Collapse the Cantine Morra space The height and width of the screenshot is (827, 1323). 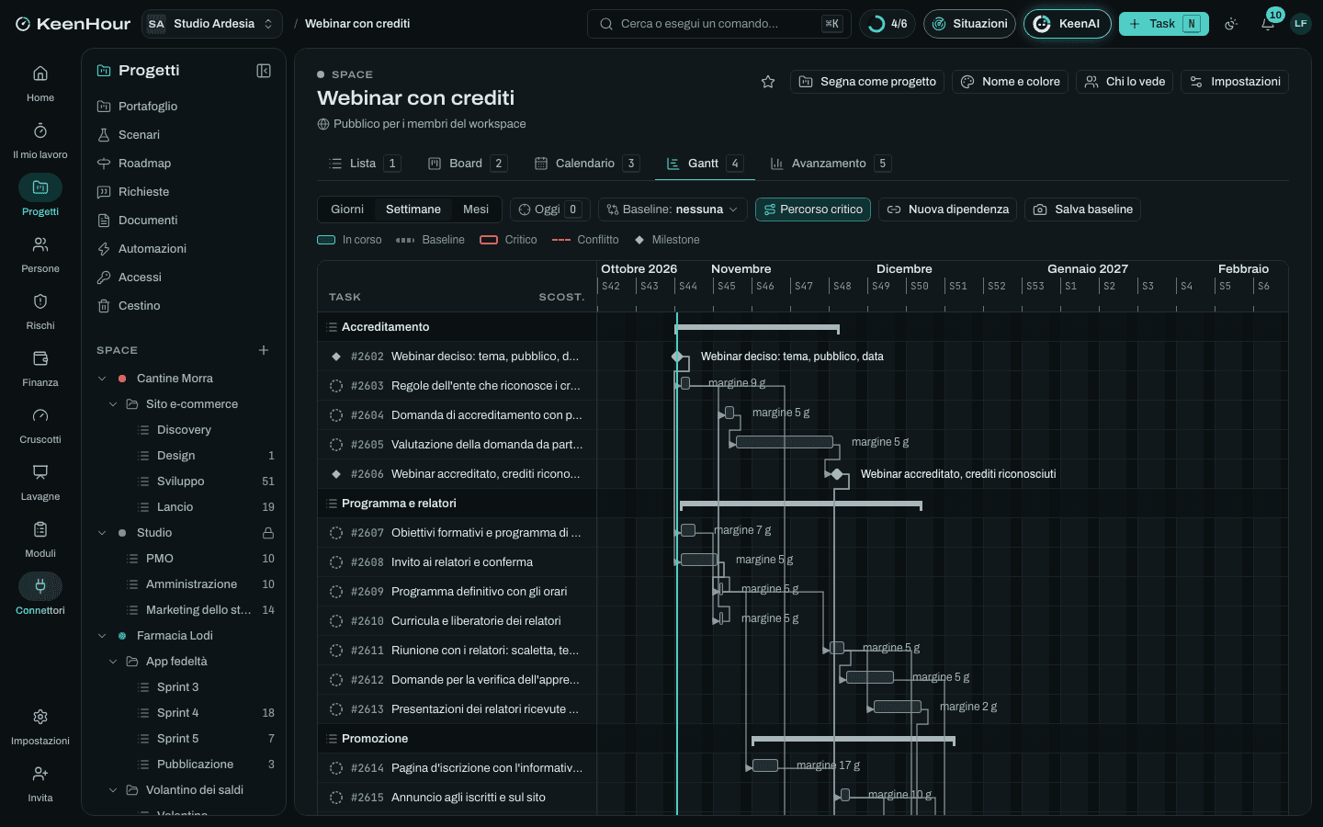pos(102,379)
